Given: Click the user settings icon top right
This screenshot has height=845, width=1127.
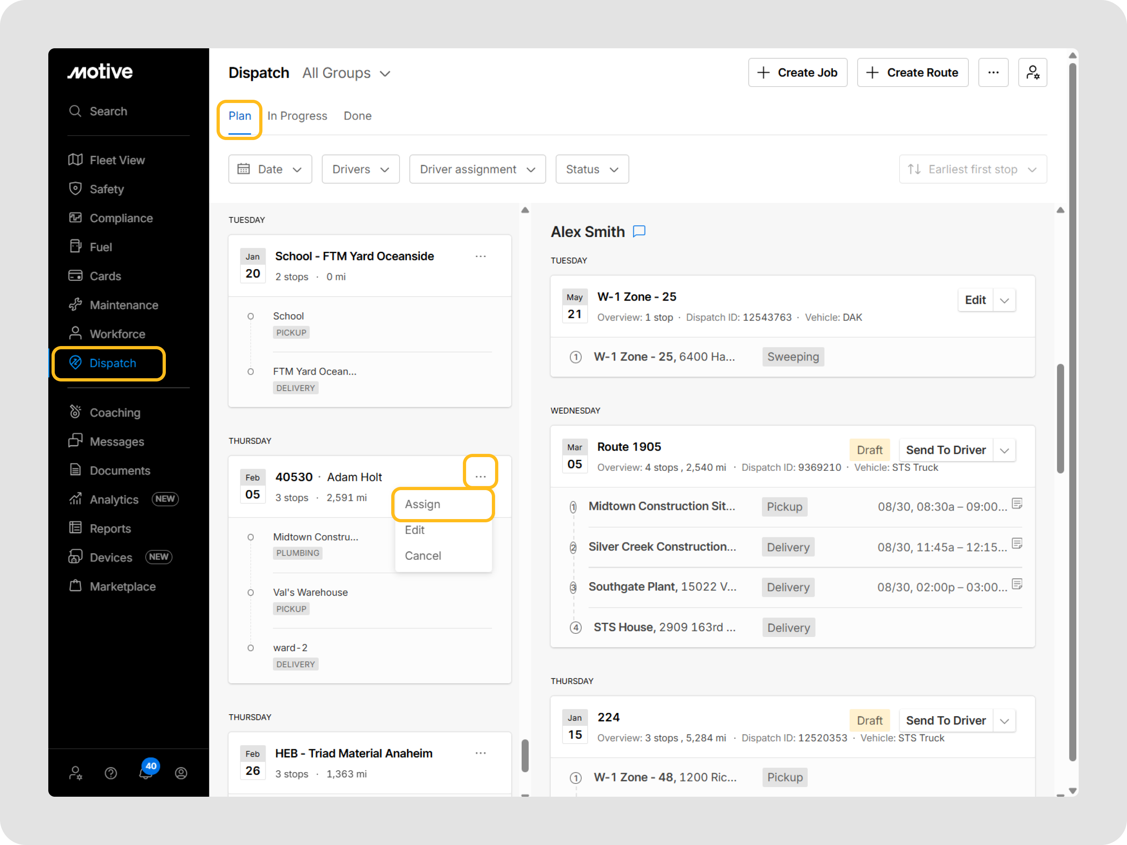Looking at the screenshot, I should tap(1032, 73).
